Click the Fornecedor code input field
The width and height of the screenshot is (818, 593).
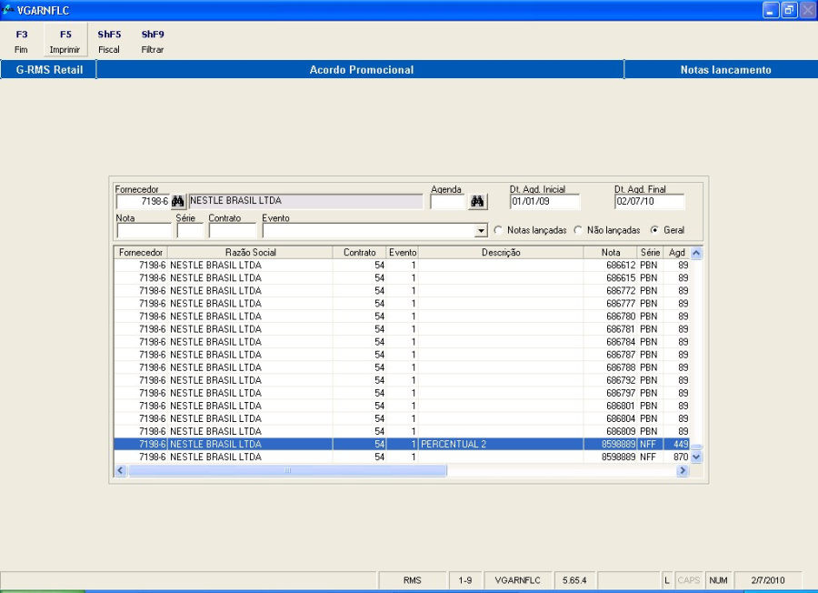tap(144, 202)
